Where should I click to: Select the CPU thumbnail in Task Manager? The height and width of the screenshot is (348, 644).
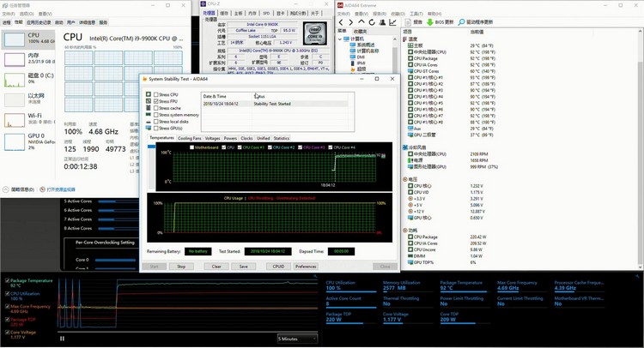point(15,39)
